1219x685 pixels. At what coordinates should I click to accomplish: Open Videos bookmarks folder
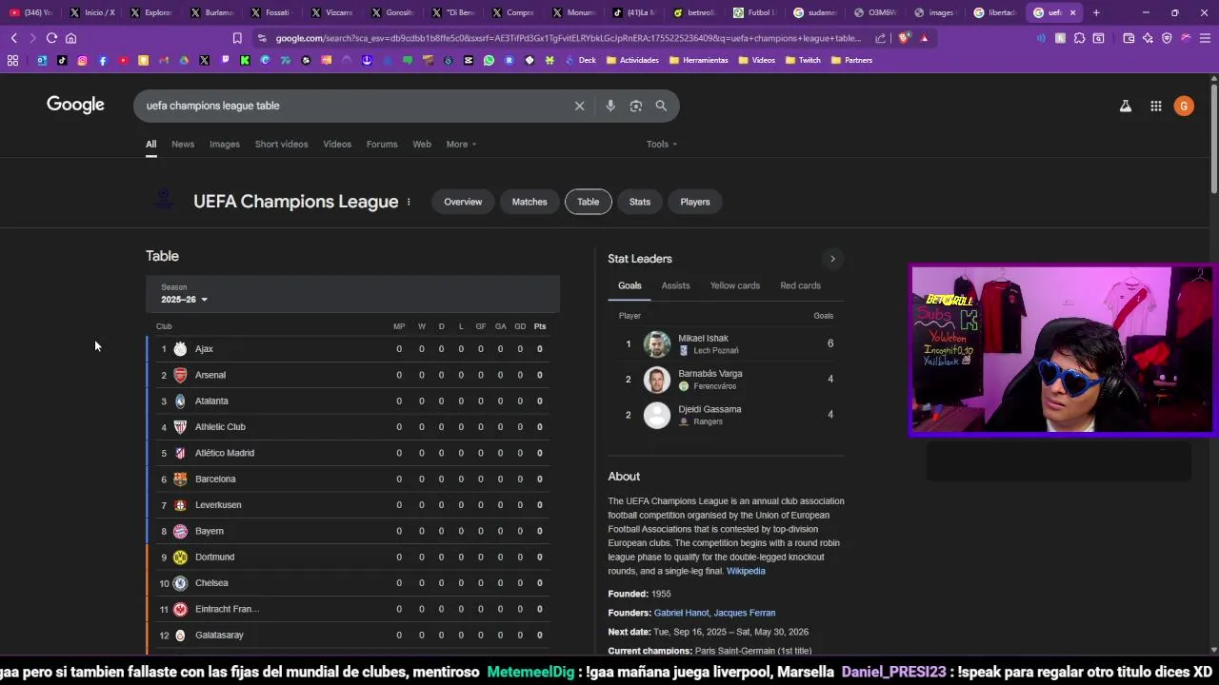(756, 60)
